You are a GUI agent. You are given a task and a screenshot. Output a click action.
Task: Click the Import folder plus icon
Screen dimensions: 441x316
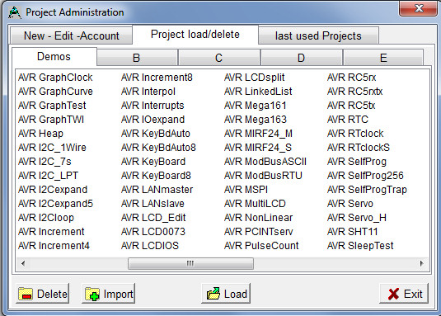pyautogui.click(x=92, y=294)
